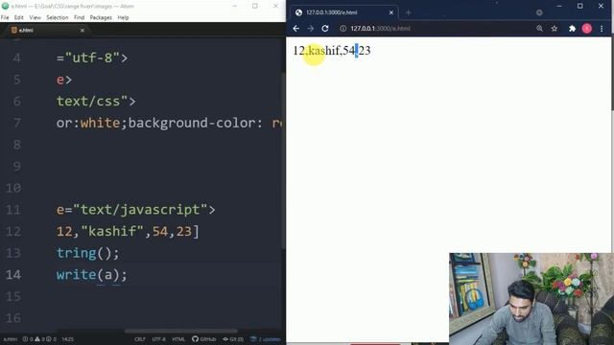Image resolution: width=614 pixels, height=345 pixels.
Task: Click line number 14 in the gutter
Action: 13,275
